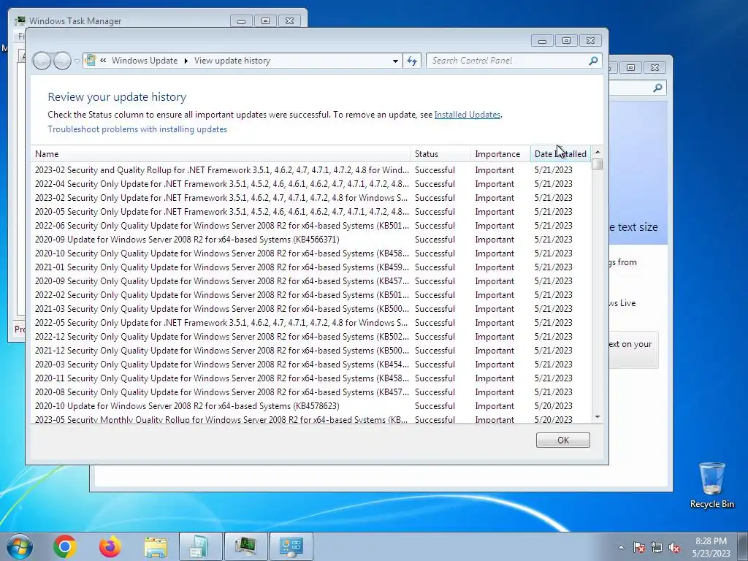Click the Windows Update breadcrumb
Image resolution: width=748 pixels, height=561 pixels.
click(145, 61)
